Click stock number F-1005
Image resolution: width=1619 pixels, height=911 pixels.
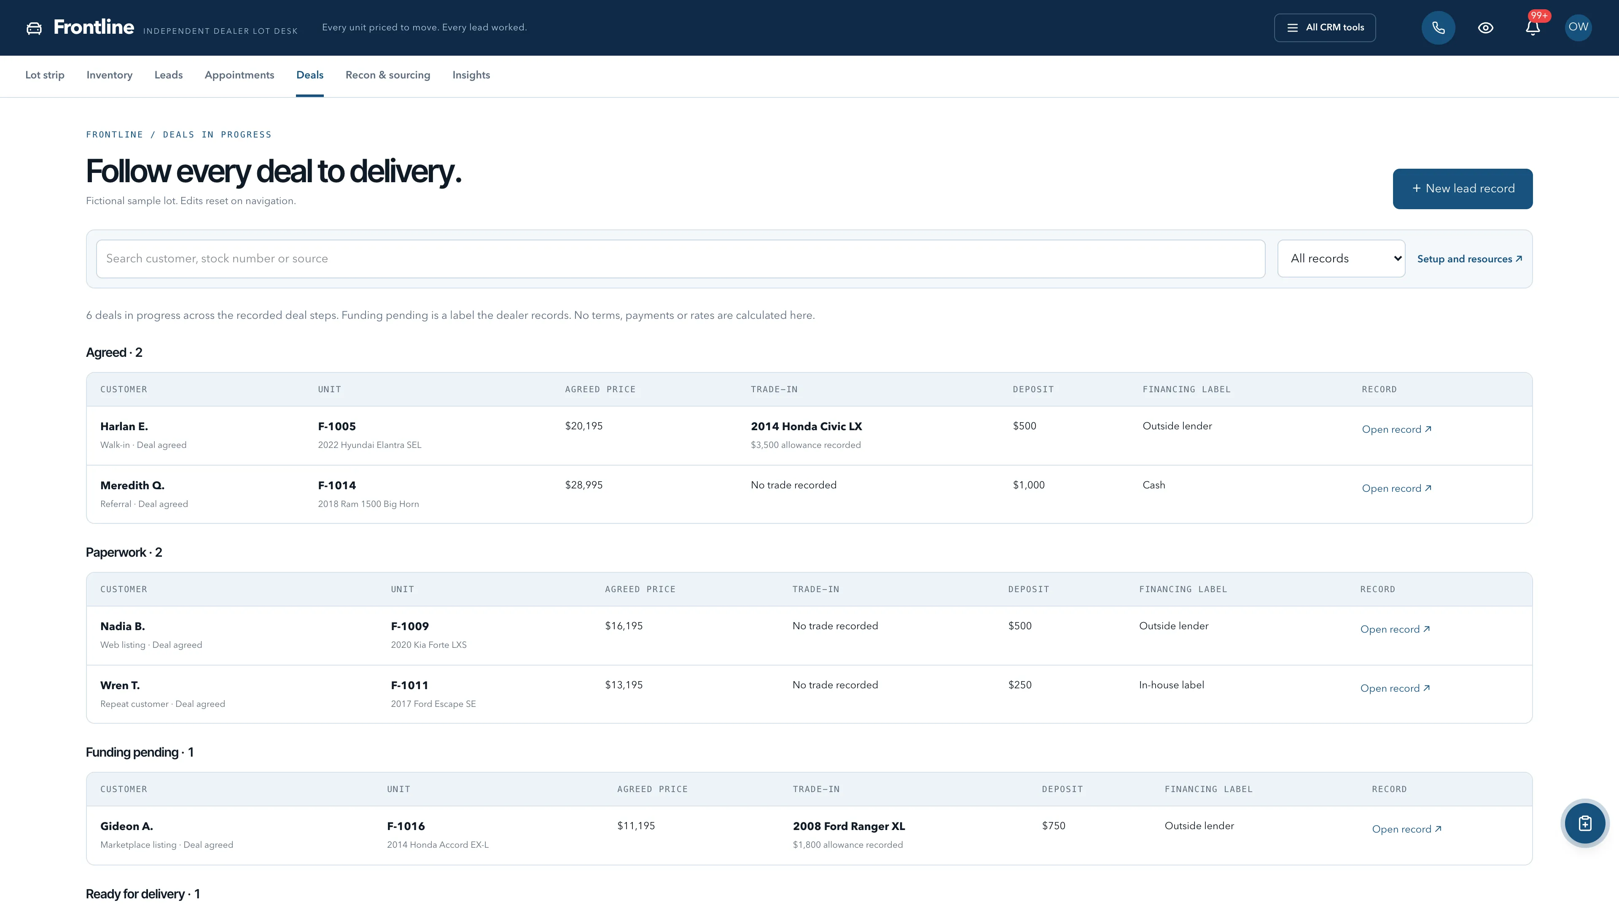pos(337,426)
